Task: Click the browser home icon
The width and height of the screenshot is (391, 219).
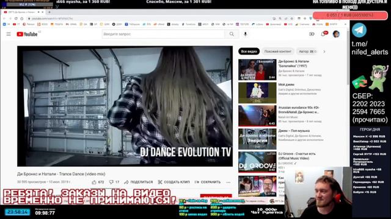Action: (22, 19)
